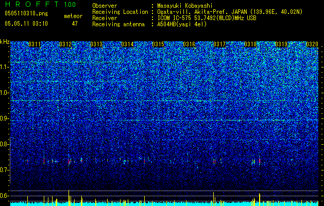Click the 1.1 kHz axis label
This screenshot has height=206, width=324.
(x=5, y=67)
